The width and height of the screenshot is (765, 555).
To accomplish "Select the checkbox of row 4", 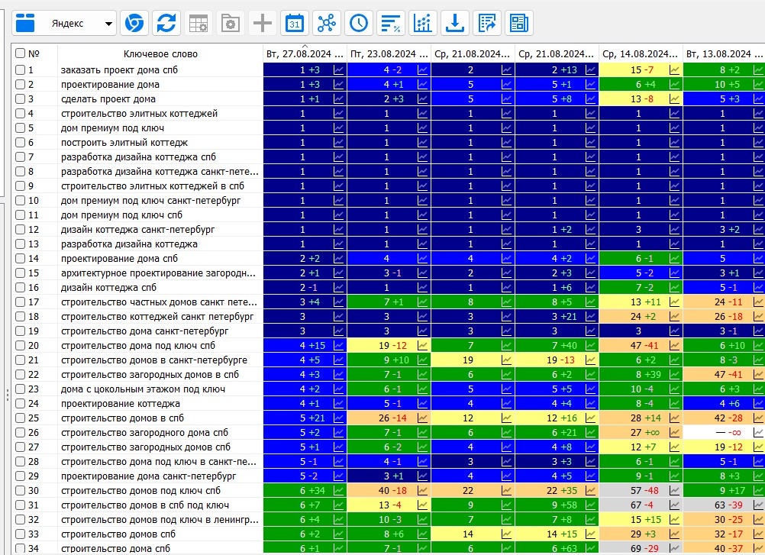I will click(x=20, y=114).
